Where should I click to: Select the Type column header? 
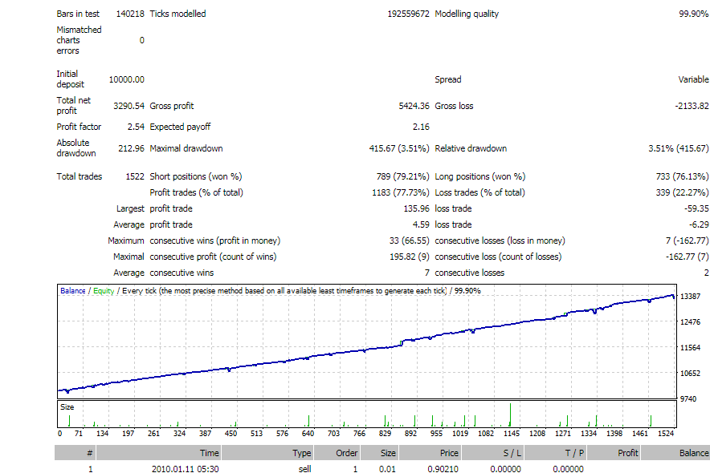pos(268,453)
